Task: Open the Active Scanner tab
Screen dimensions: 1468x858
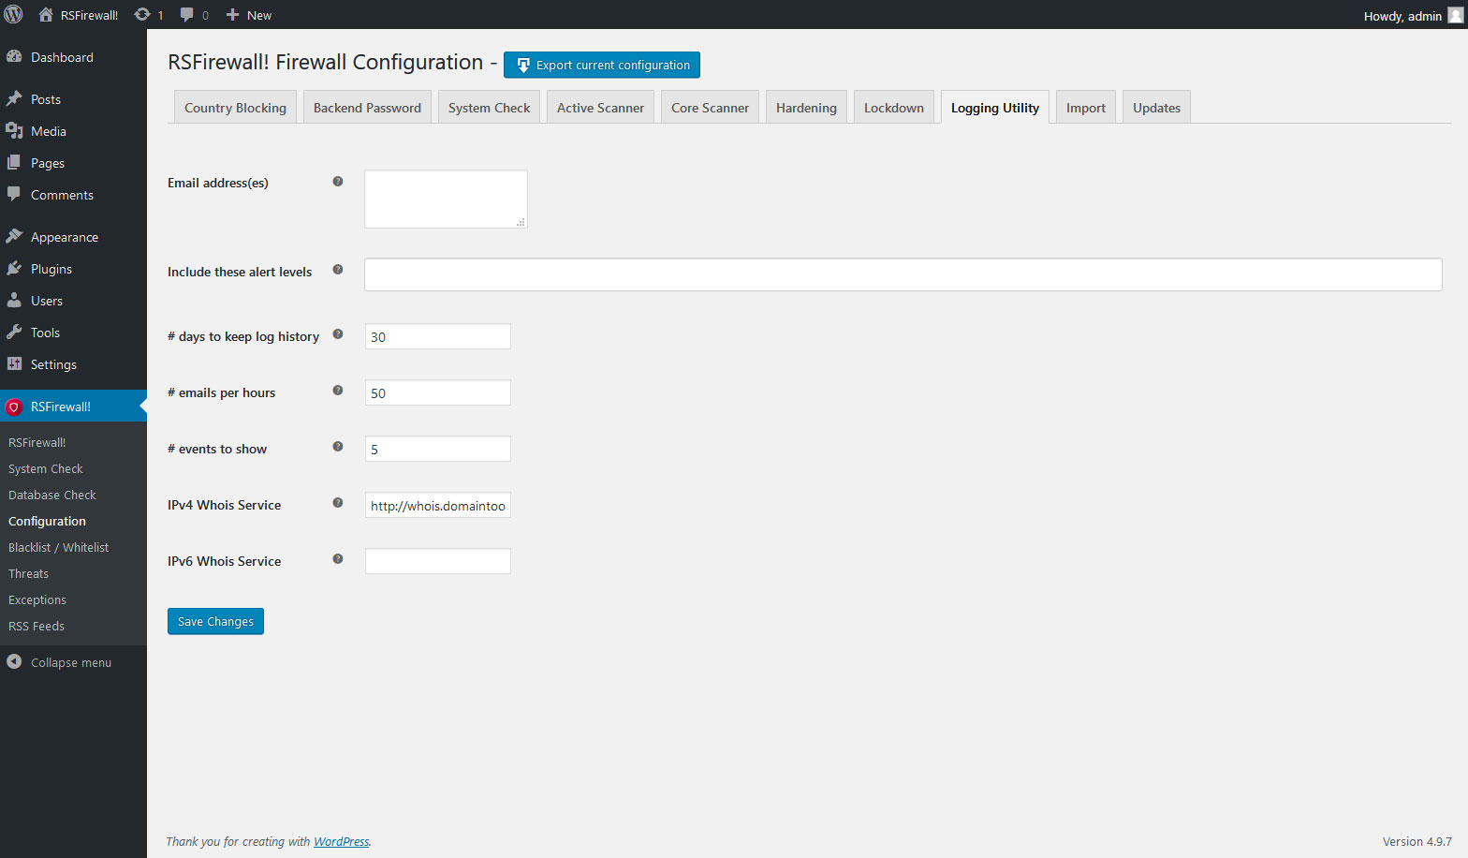Action: coord(600,107)
